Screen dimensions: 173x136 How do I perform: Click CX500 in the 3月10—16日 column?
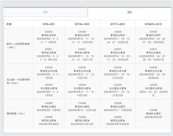pos(82,32)
